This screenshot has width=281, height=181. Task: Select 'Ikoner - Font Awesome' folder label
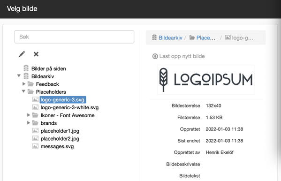tap(68, 115)
